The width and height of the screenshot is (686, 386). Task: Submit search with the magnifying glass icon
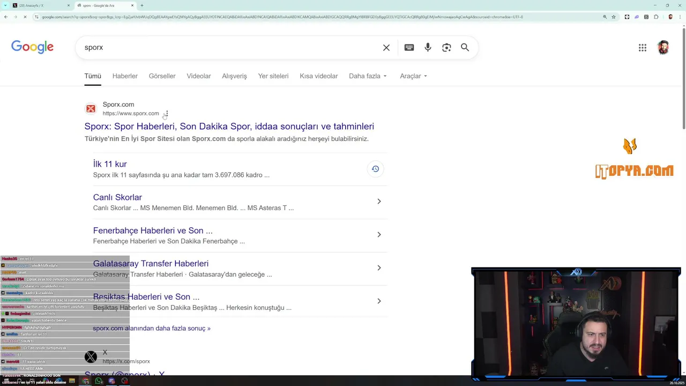click(465, 48)
